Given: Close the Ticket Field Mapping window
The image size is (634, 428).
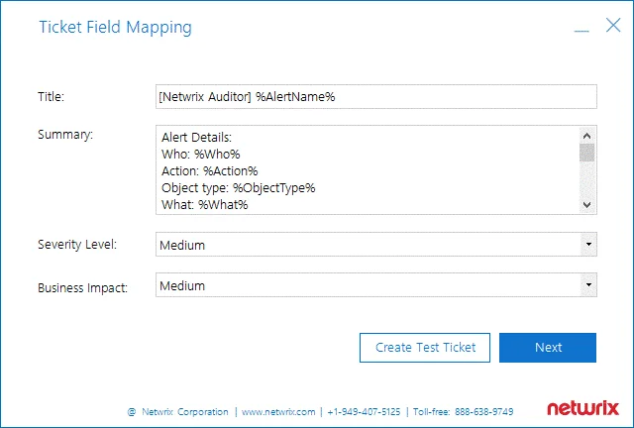Looking at the screenshot, I should pyautogui.click(x=613, y=25).
